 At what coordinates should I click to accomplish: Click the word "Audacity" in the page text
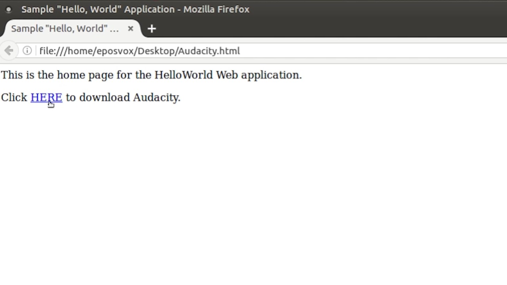point(155,97)
